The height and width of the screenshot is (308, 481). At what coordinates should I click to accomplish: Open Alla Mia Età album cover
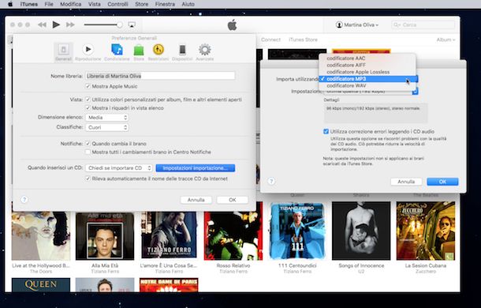coord(105,236)
